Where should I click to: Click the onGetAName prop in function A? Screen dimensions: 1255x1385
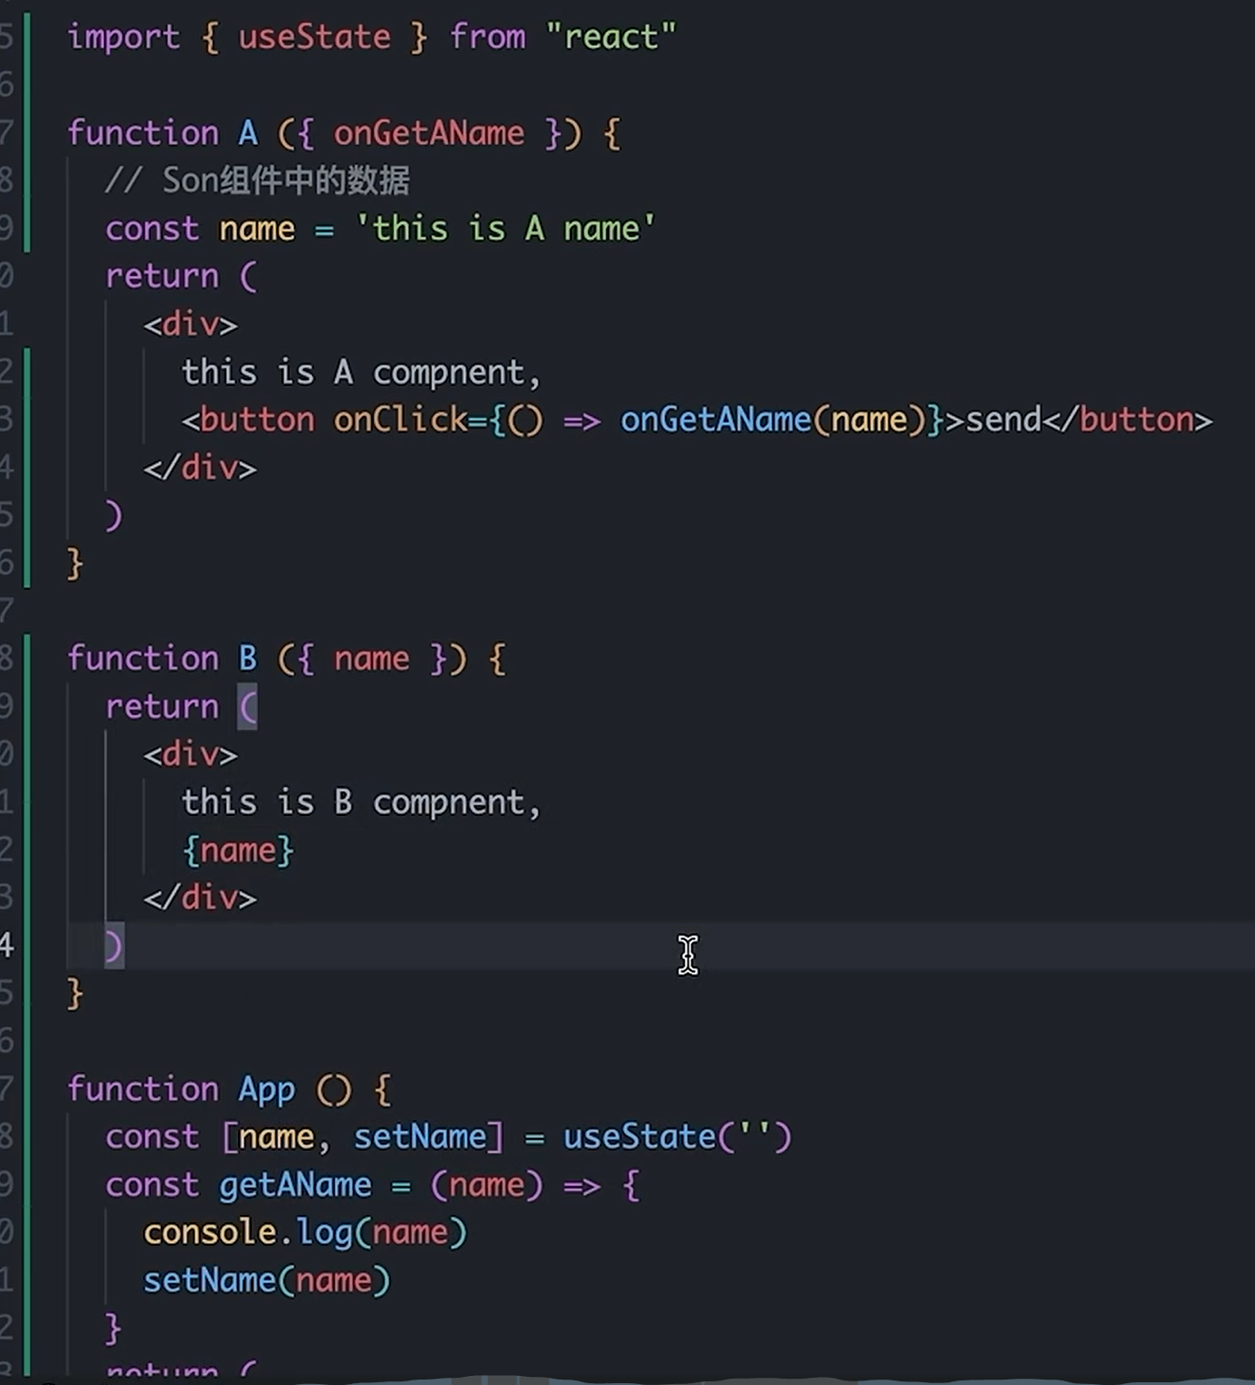click(x=429, y=132)
